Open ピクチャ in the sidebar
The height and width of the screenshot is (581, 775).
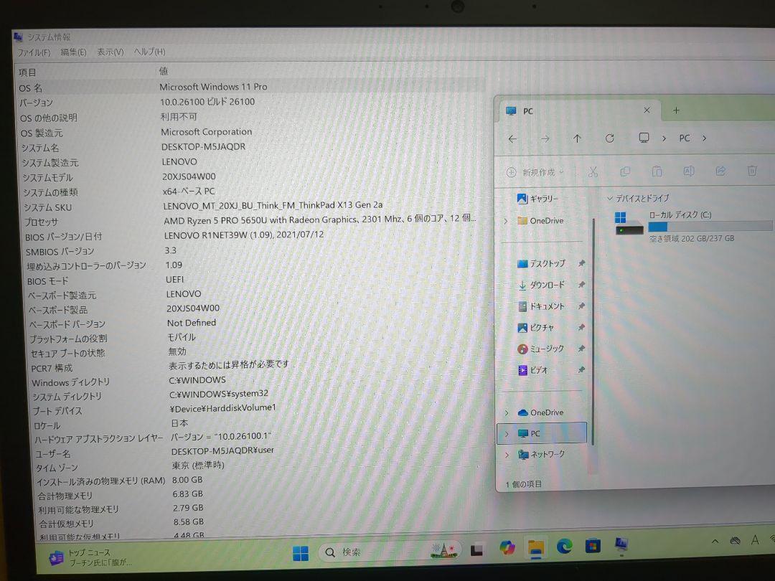[535, 328]
